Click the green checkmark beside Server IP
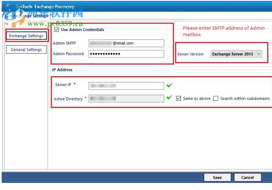 (169, 85)
